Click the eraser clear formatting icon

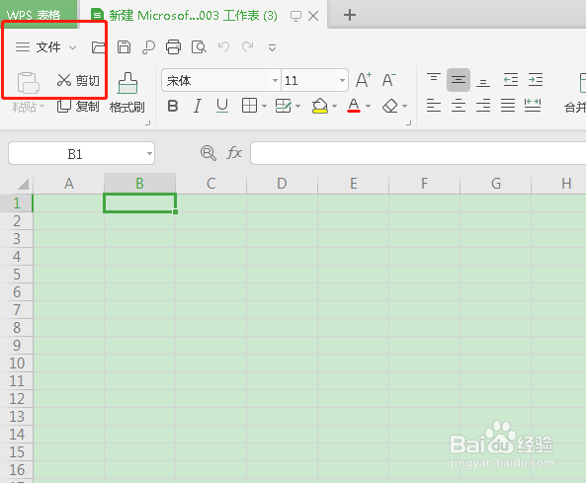[390, 106]
